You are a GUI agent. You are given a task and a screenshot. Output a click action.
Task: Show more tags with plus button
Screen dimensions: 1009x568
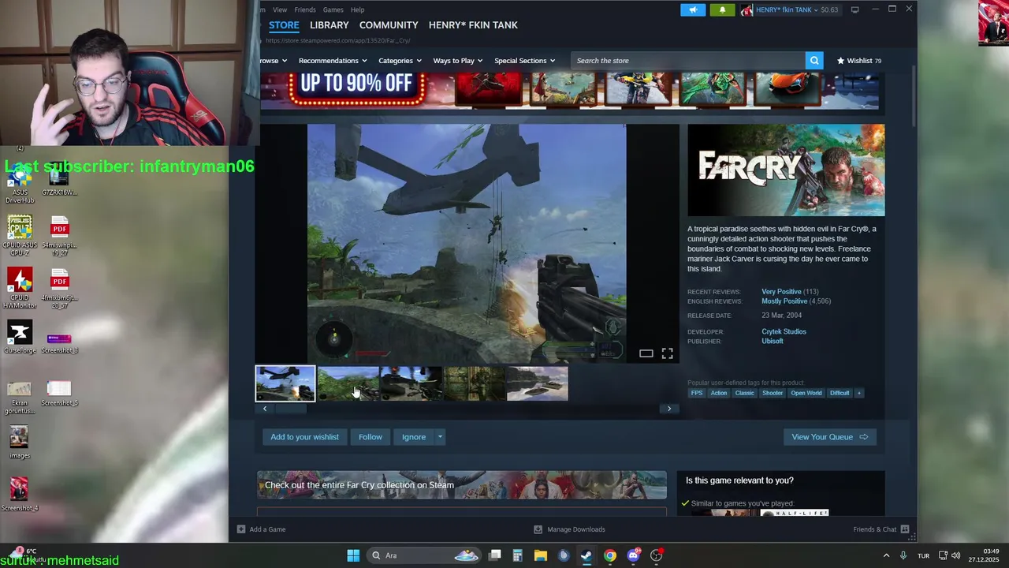click(858, 393)
